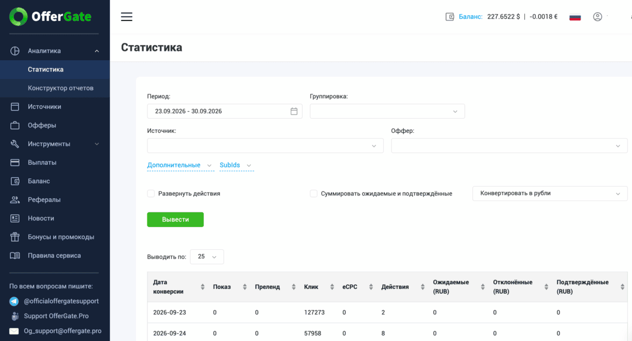Click the Инструменты wrench icon
Screen dimensions: 632x341
pos(15,144)
